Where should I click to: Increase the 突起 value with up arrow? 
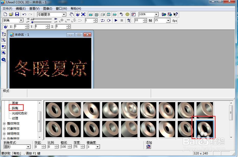pyautogui.click(x=44, y=146)
